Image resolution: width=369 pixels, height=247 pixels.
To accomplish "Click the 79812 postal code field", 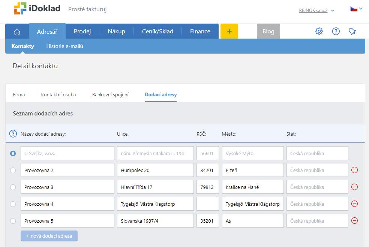I will tap(208, 187).
